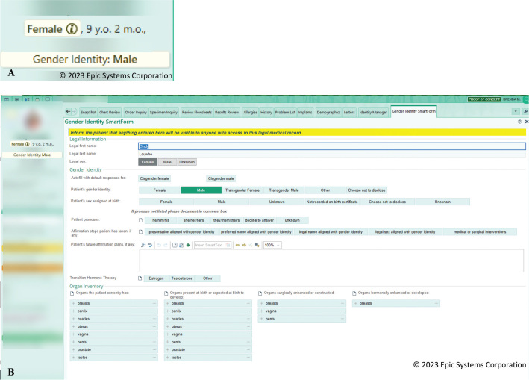Select Transgender Female as the patient's gender identity
The width and height of the screenshot is (529, 380).
[242, 190]
